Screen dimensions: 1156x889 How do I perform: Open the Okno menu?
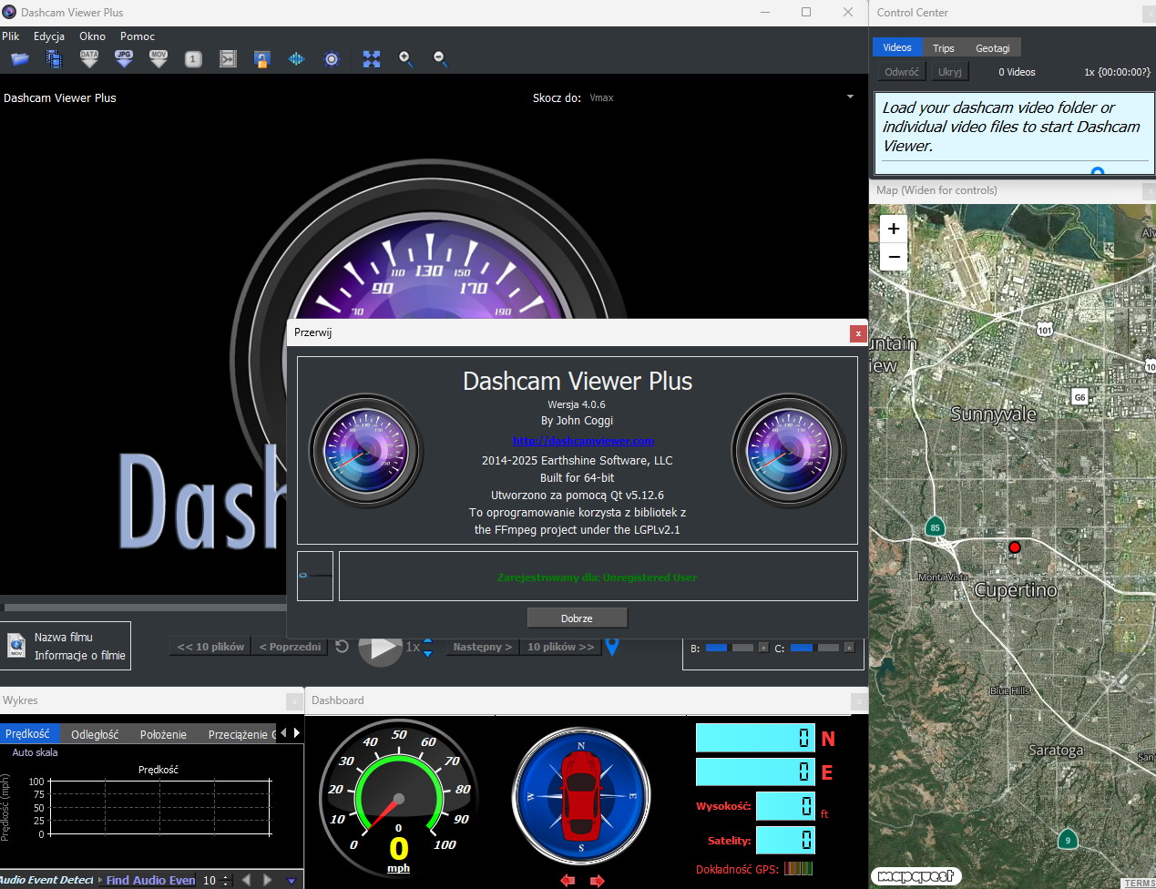(92, 36)
